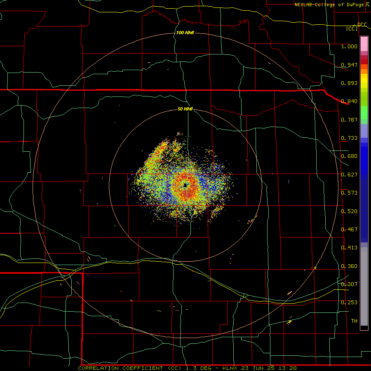Click the '0.573' color scale value
The image size is (371, 371).
tap(349, 193)
